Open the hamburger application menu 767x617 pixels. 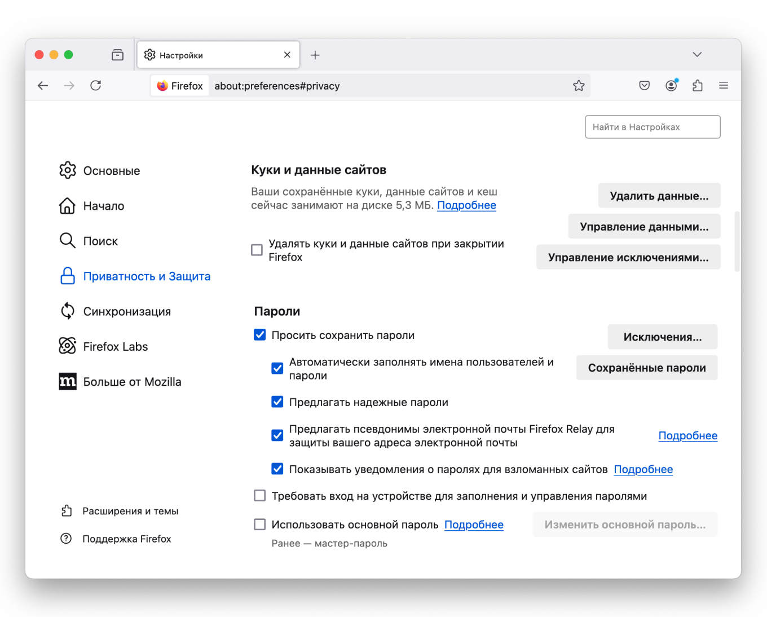coord(724,85)
